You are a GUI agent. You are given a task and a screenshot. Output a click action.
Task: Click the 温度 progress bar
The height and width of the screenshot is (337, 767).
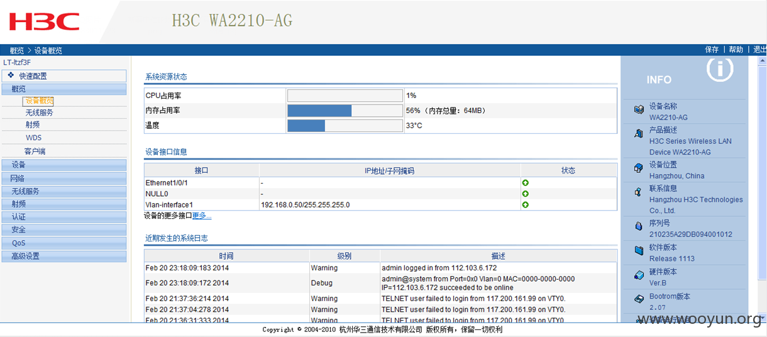(x=345, y=126)
